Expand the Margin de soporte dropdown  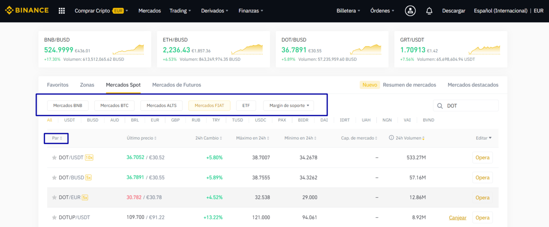click(x=289, y=106)
